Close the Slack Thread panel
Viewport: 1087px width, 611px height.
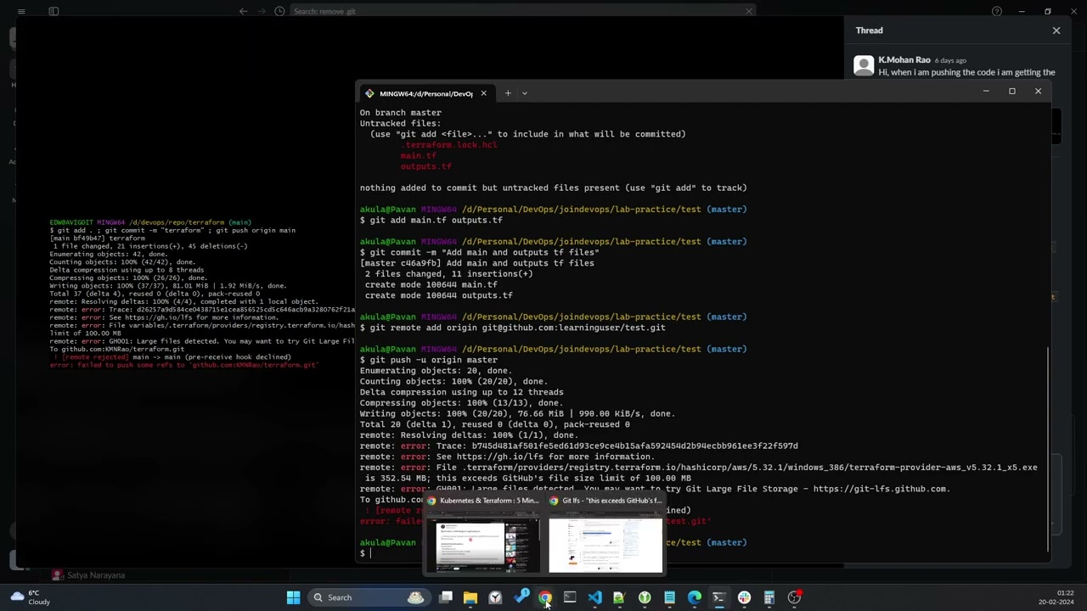click(1056, 31)
